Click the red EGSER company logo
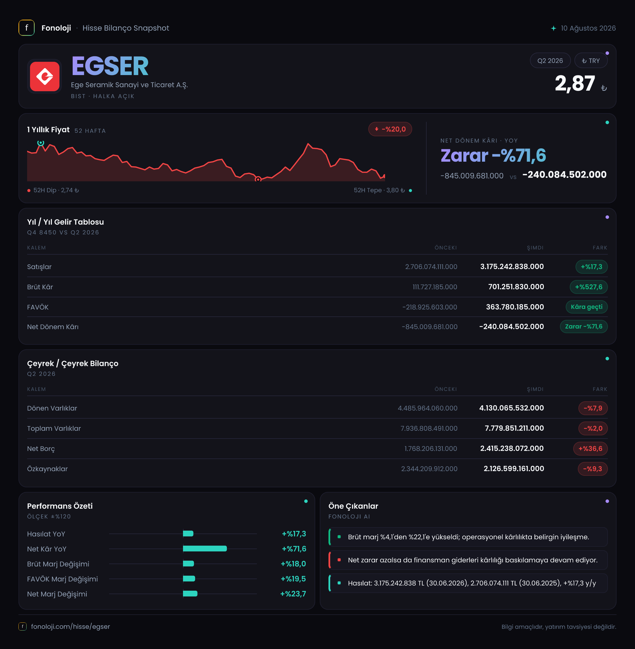Image resolution: width=635 pixels, height=649 pixels. (x=45, y=76)
